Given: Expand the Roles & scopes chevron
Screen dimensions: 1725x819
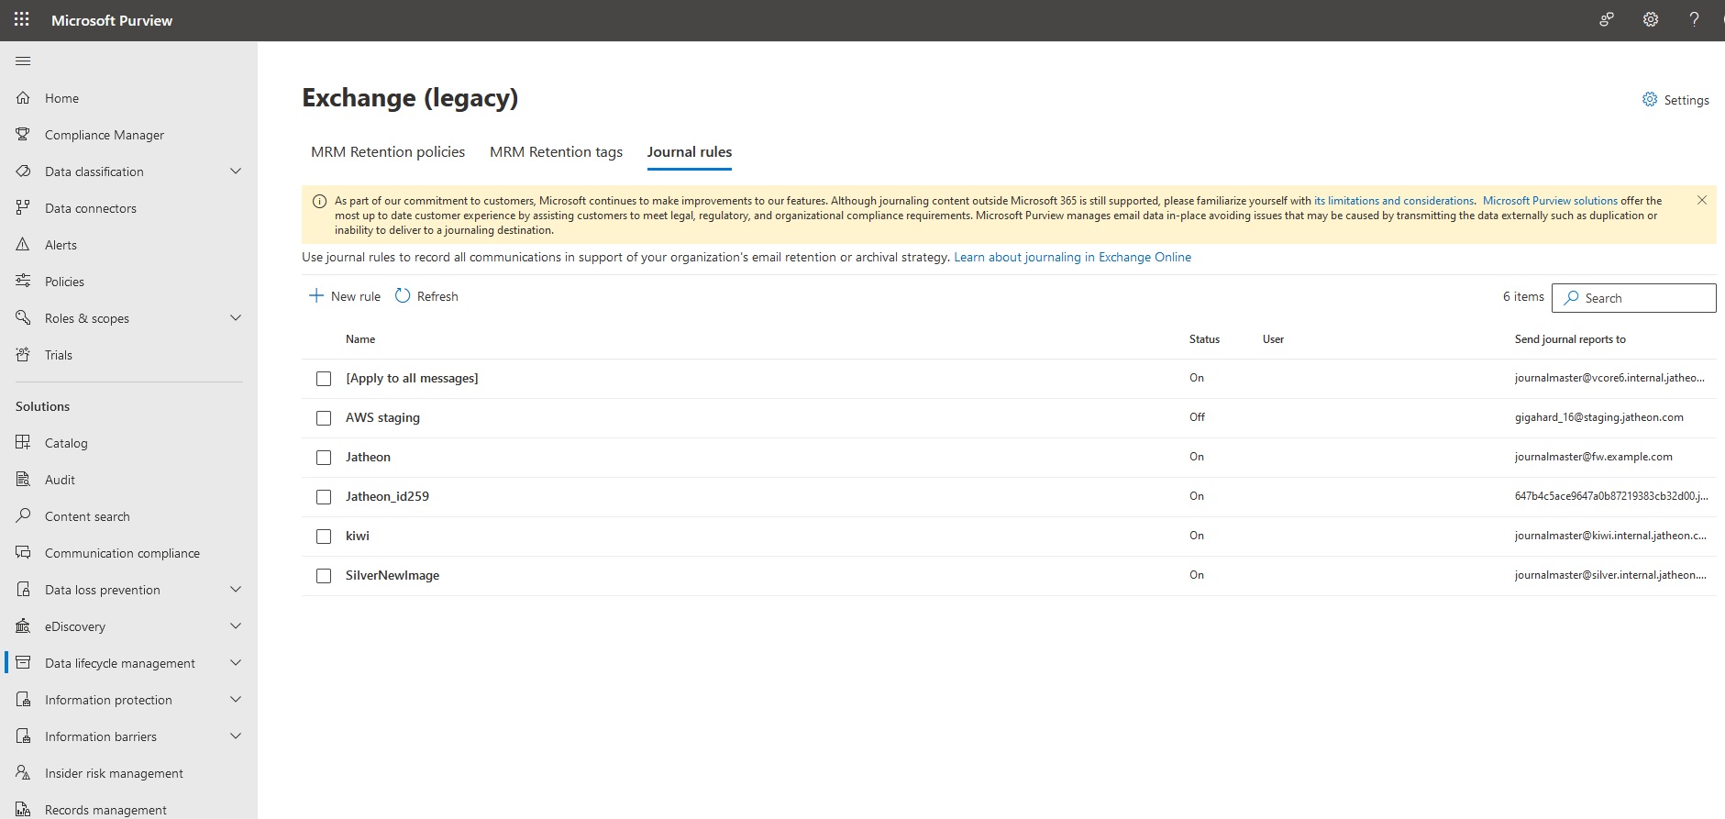Looking at the screenshot, I should pyautogui.click(x=236, y=318).
